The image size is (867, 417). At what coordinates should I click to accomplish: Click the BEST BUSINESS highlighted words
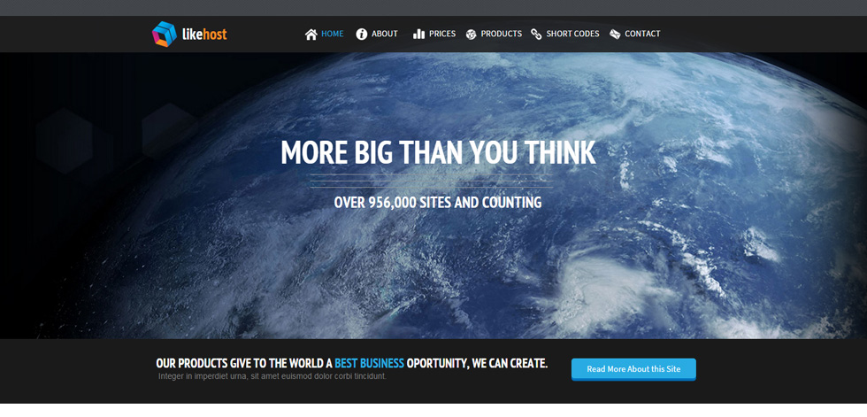pyautogui.click(x=370, y=363)
